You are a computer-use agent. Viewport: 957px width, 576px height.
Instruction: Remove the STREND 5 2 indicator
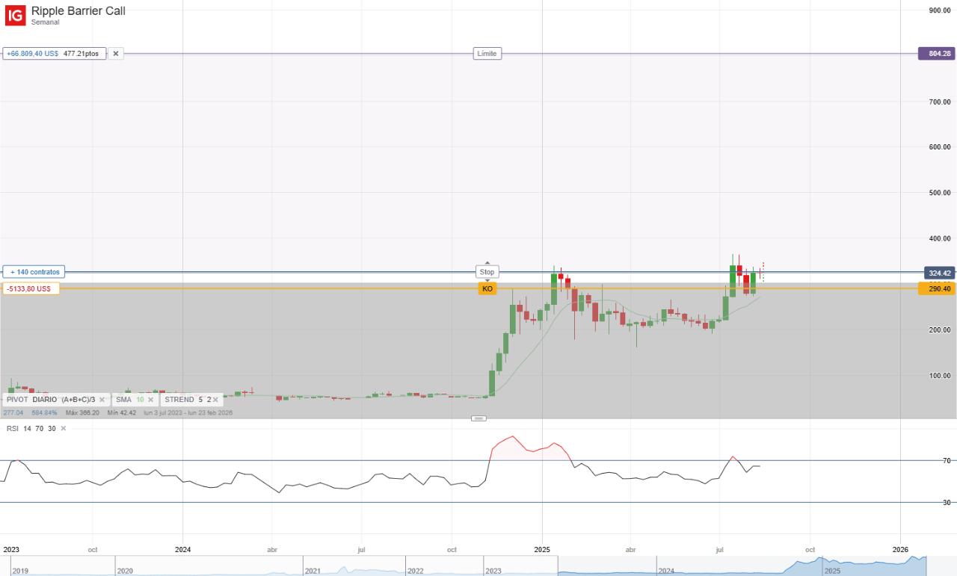click(215, 400)
